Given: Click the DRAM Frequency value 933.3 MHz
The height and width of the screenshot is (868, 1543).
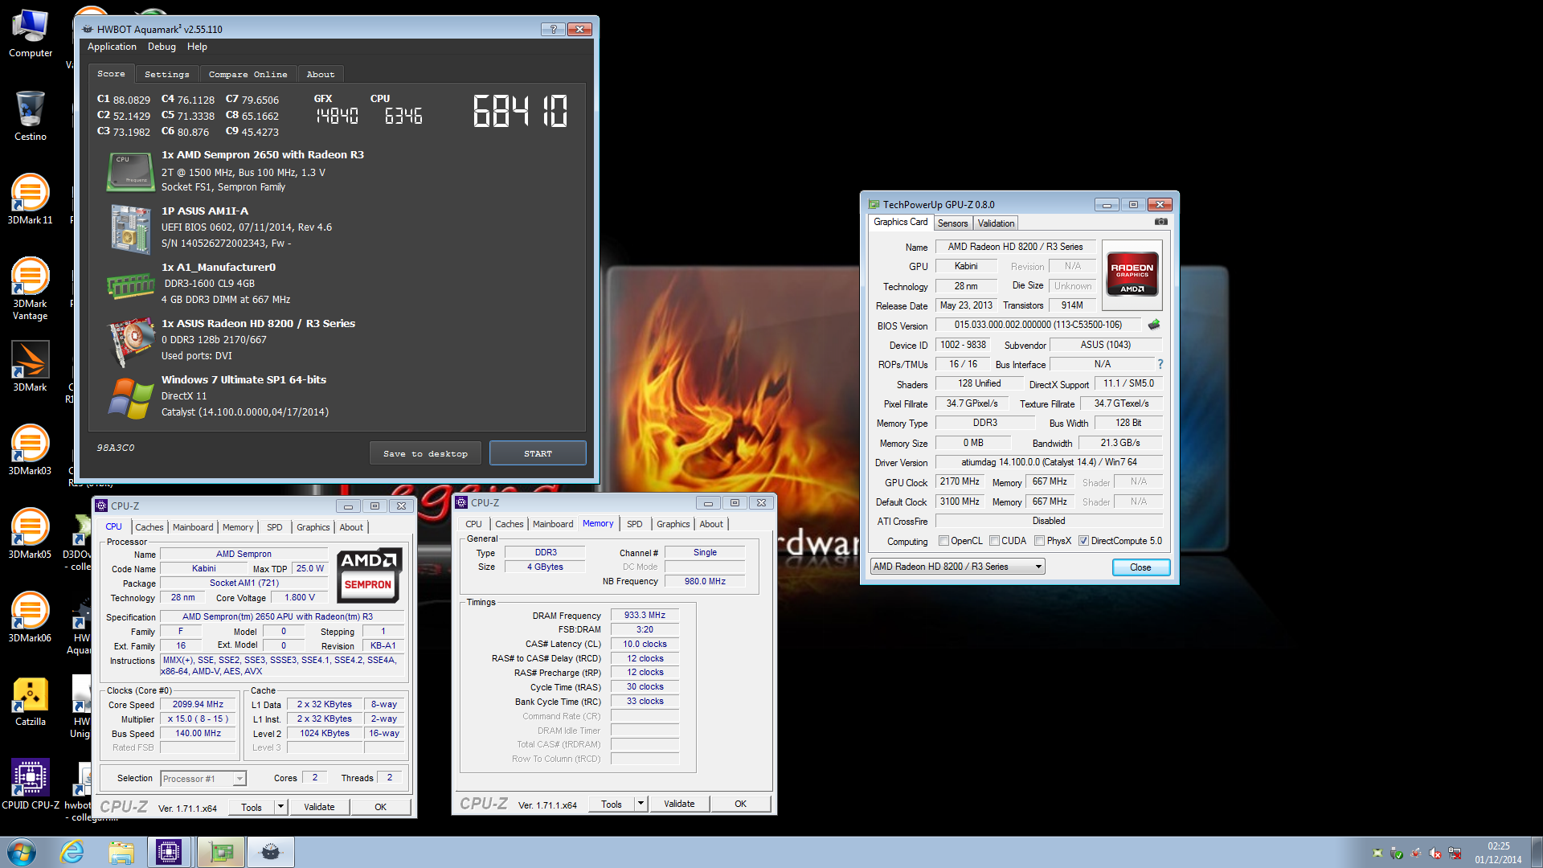Looking at the screenshot, I should pos(645,616).
